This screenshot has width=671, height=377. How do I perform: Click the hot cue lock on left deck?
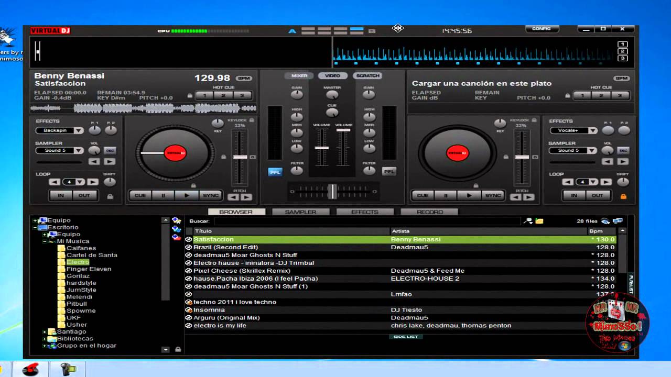tap(190, 96)
